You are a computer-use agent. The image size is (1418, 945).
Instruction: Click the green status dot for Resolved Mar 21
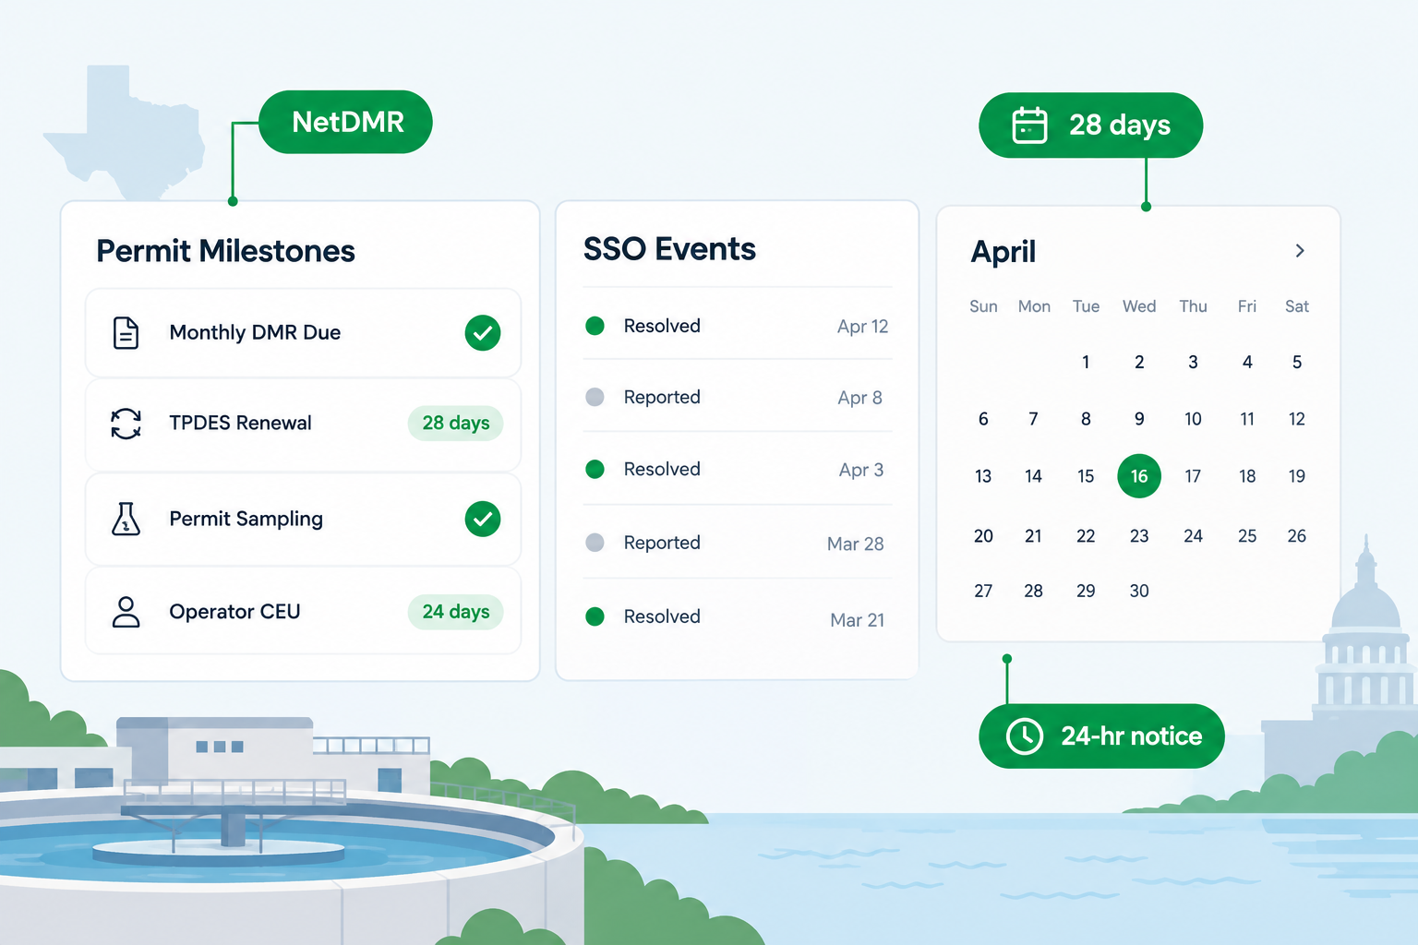coord(595,616)
